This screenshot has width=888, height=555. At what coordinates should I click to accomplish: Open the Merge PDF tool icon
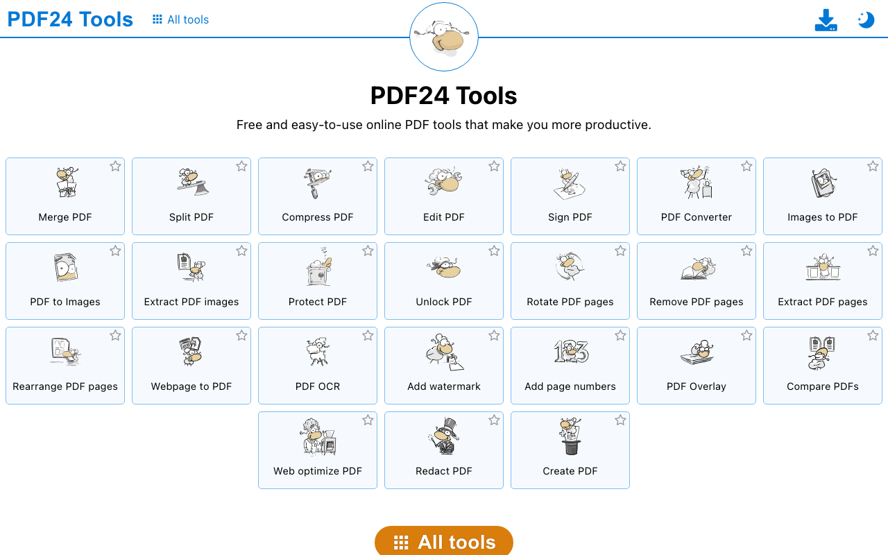66,182
